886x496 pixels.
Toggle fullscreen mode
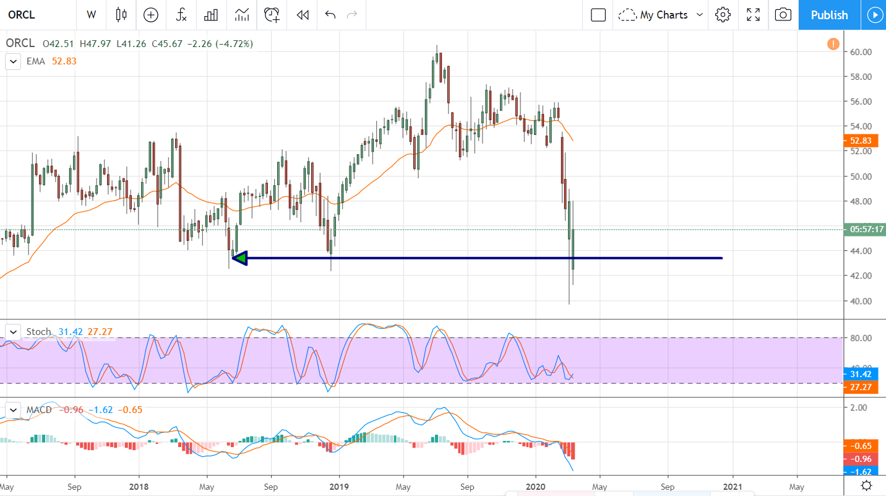coord(753,15)
